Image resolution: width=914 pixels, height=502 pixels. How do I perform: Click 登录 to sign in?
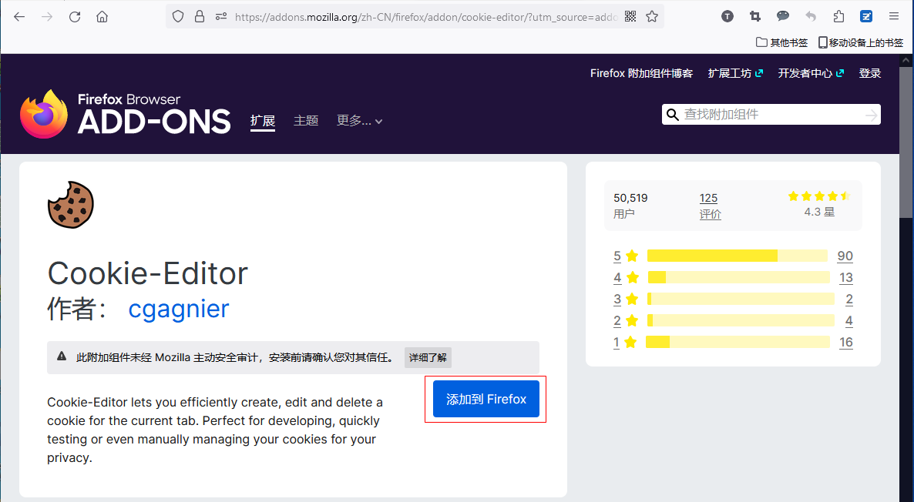[870, 73]
